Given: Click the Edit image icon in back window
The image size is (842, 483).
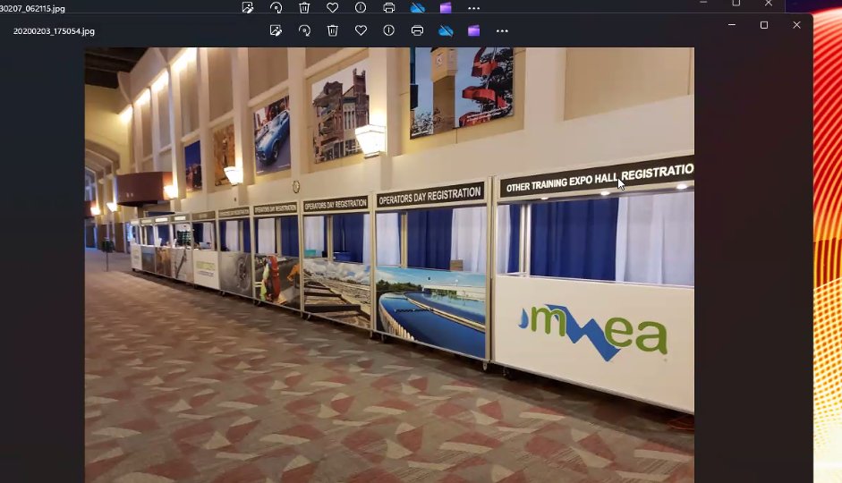Looking at the screenshot, I should coord(248,7).
